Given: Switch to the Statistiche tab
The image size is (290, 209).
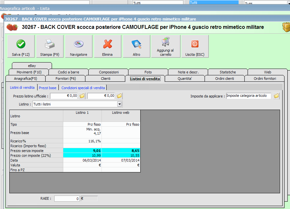Looking at the screenshot, I should coord(228,72).
